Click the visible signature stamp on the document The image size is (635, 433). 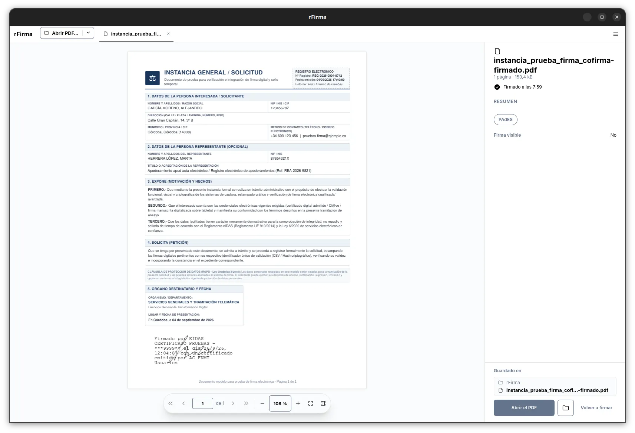[193, 350]
